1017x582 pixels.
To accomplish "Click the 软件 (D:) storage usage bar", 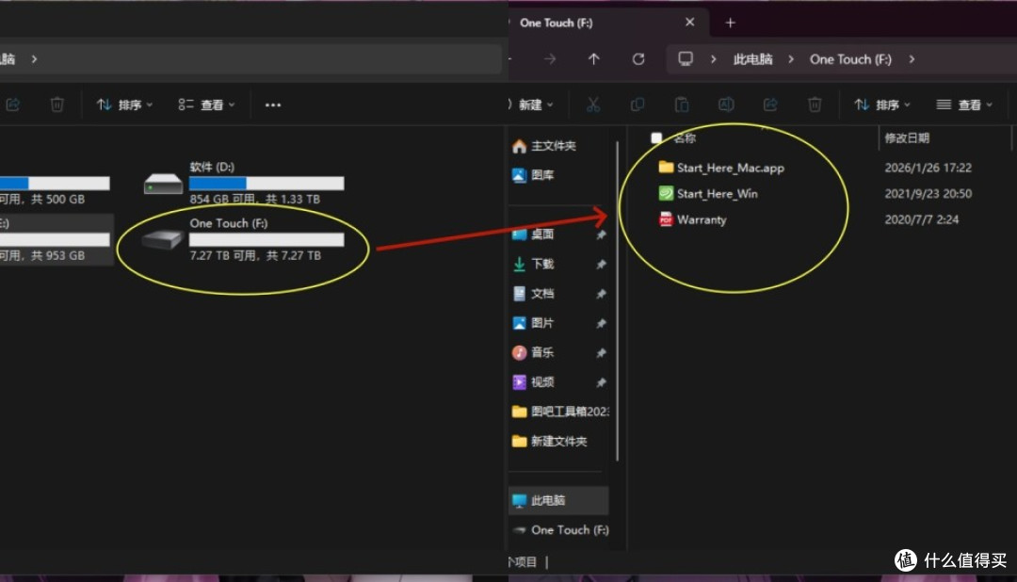I will point(266,184).
